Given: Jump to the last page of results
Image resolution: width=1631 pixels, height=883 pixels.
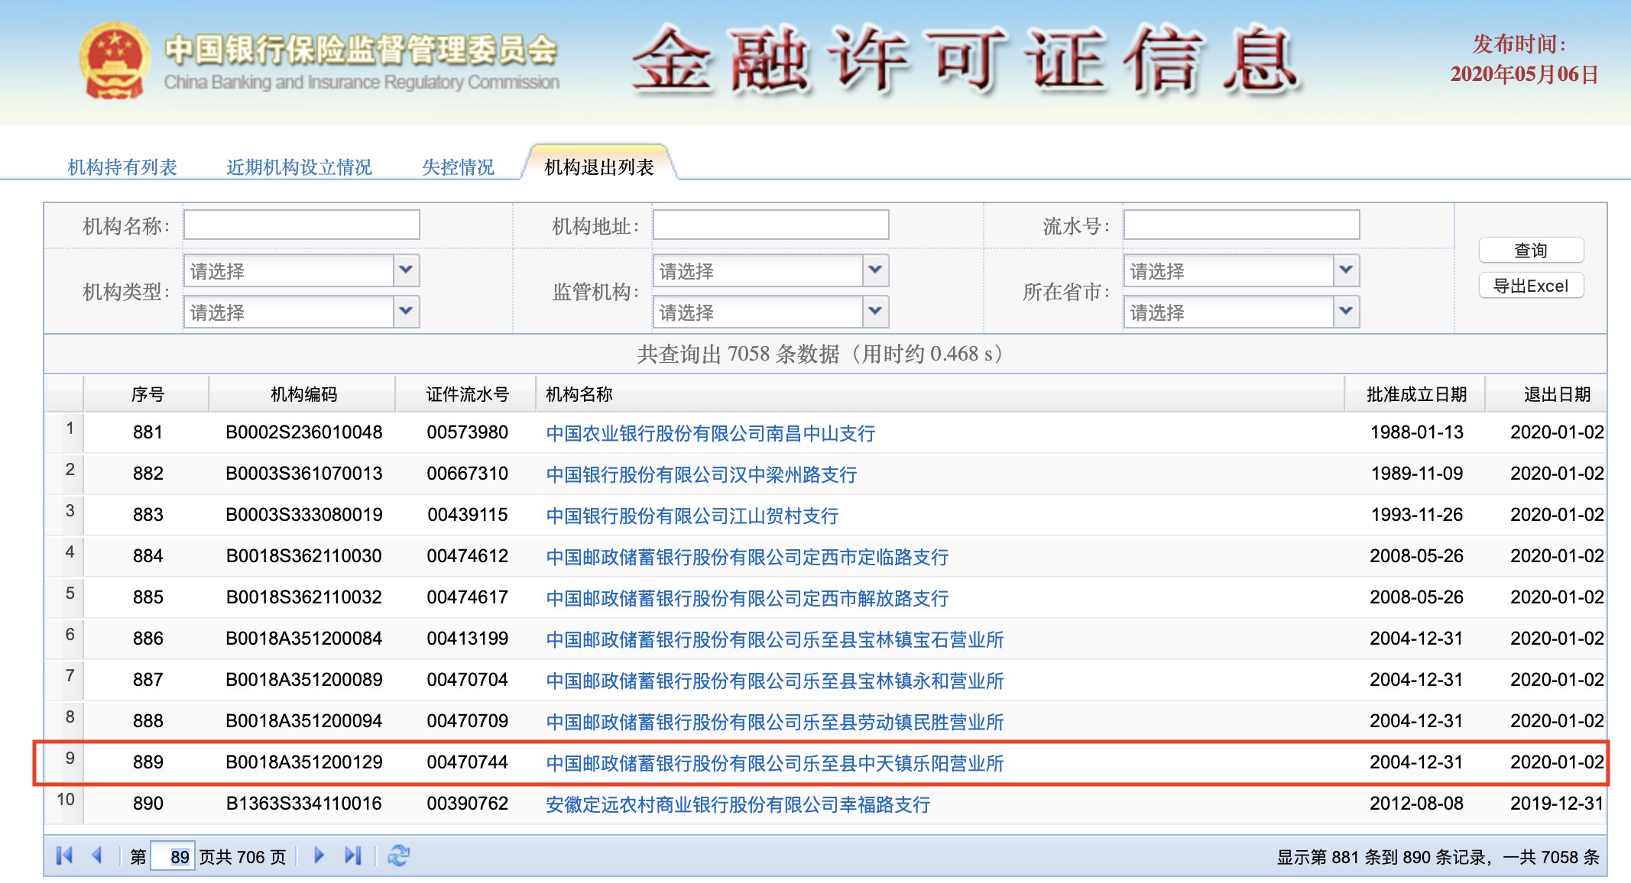Looking at the screenshot, I should click(x=352, y=856).
